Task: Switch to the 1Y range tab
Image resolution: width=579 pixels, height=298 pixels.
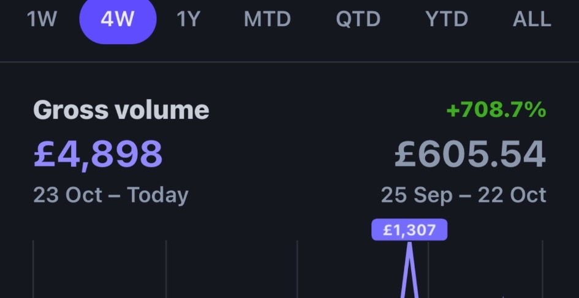Action: pos(189,20)
